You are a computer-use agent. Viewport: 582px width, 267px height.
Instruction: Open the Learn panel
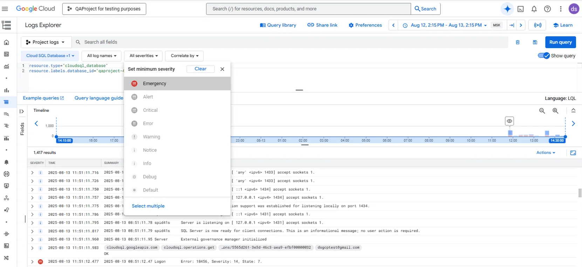point(563,25)
